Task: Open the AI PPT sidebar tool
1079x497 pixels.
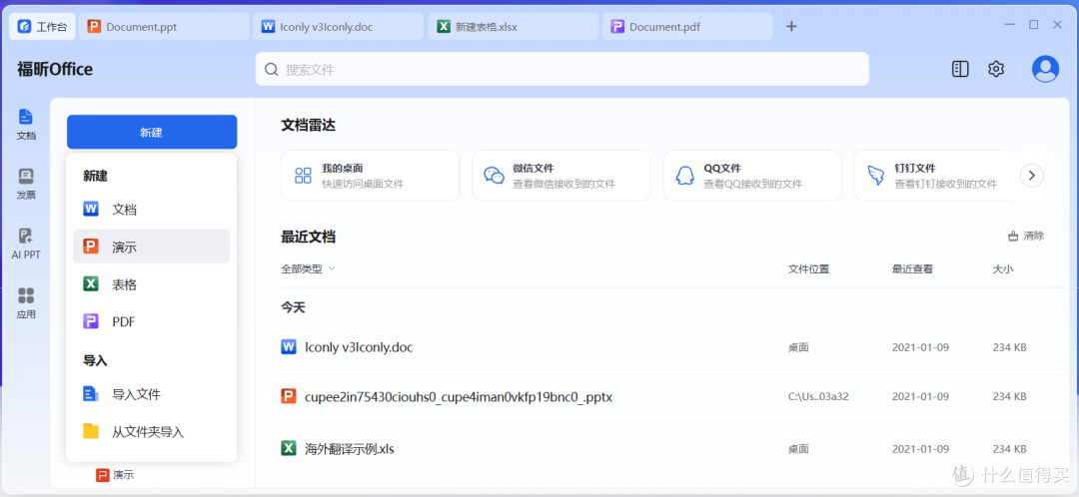Action: 26,245
